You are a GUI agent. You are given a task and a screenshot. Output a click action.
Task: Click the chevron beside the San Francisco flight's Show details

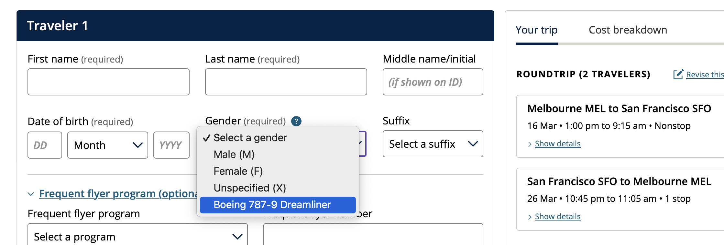(x=530, y=217)
